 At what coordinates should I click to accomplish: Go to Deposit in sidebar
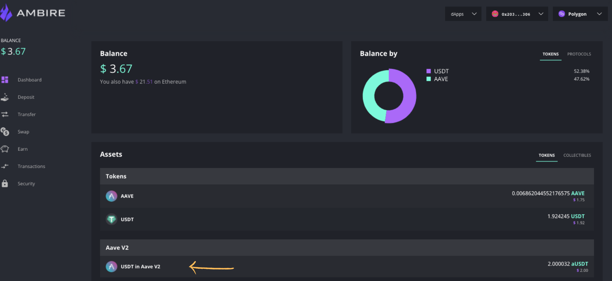click(26, 97)
